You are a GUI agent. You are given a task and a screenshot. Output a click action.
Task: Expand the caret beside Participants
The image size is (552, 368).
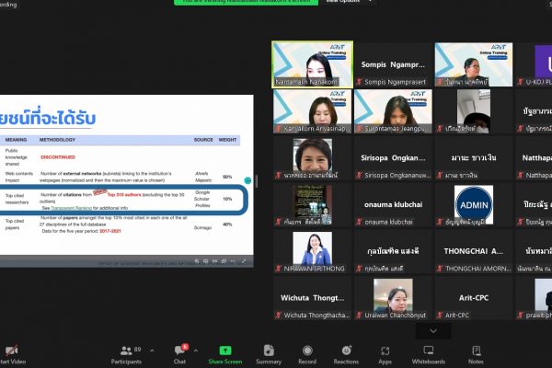click(x=152, y=351)
